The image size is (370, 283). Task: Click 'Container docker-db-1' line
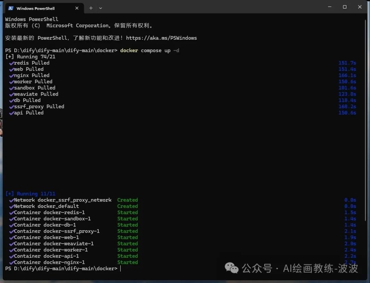point(43,225)
